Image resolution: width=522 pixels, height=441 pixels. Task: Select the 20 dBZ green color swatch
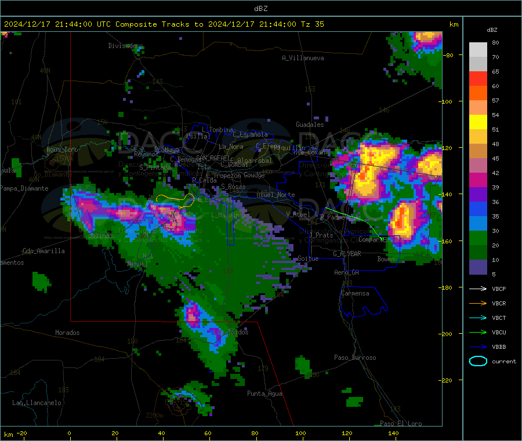pyautogui.click(x=478, y=238)
